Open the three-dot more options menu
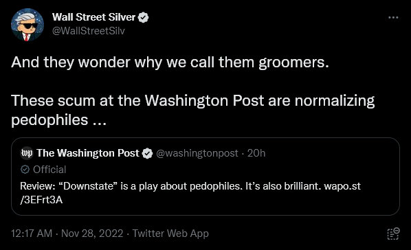This screenshot has width=411, height=250. [393, 18]
